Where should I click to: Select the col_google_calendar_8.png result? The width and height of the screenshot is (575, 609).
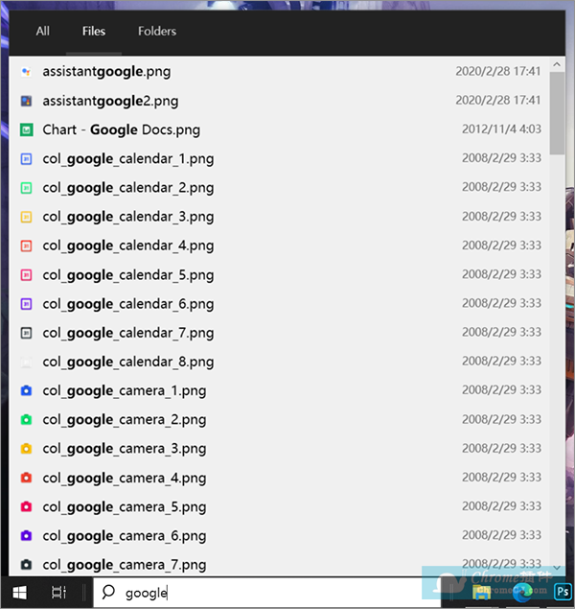tap(127, 362)
